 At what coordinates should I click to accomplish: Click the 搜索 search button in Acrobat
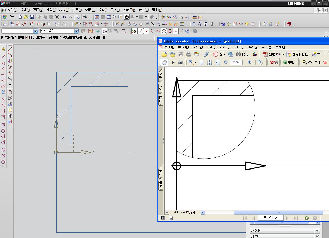coord(242,54)
